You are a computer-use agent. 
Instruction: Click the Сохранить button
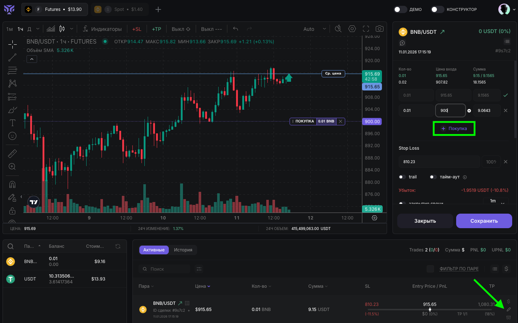point(484,221)
